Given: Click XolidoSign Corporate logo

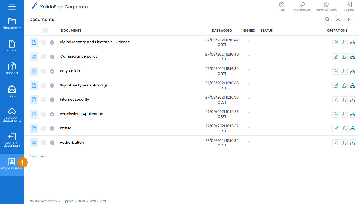Looking at the screenshot, I should point(59,7).
